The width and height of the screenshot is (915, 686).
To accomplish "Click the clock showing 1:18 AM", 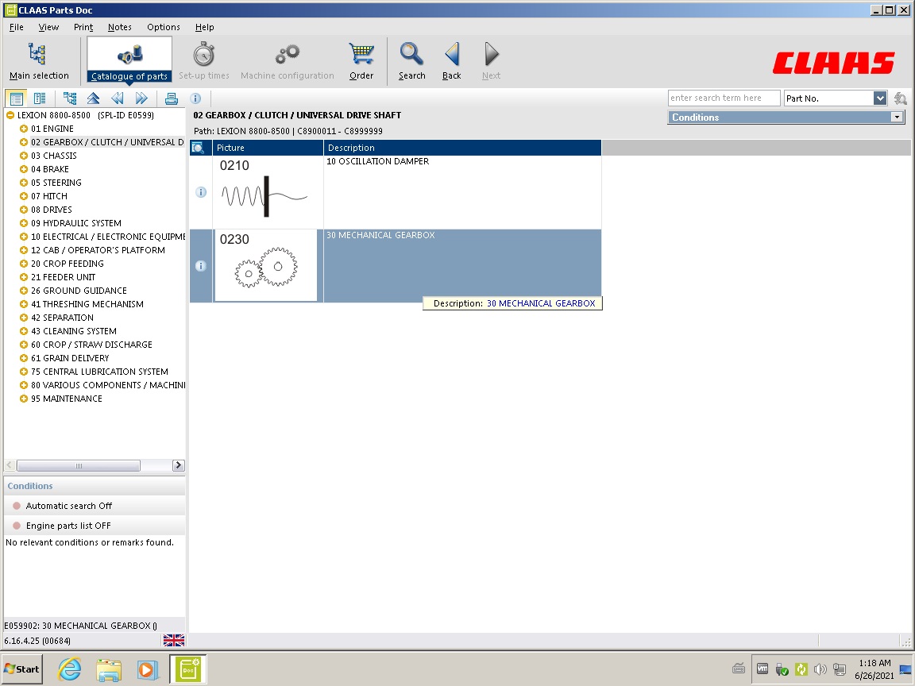I will 874,663.
